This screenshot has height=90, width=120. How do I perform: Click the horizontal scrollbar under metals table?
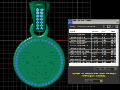[x=91, y=65]
